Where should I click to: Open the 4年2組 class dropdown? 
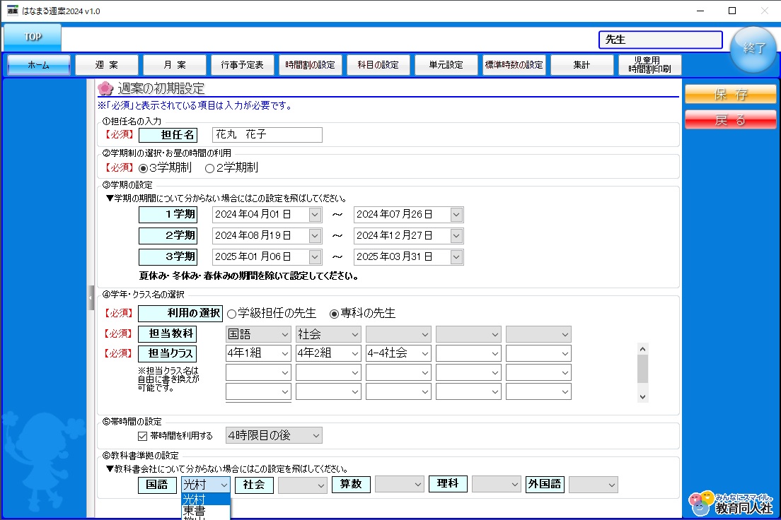[328, 353]
